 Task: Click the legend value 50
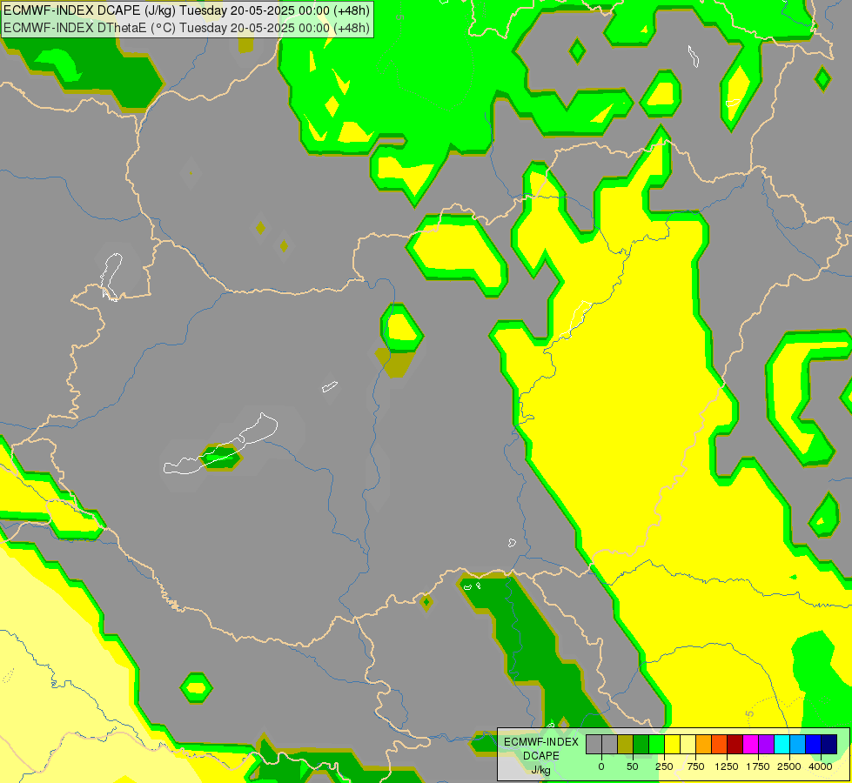click(x=633, y=766)
